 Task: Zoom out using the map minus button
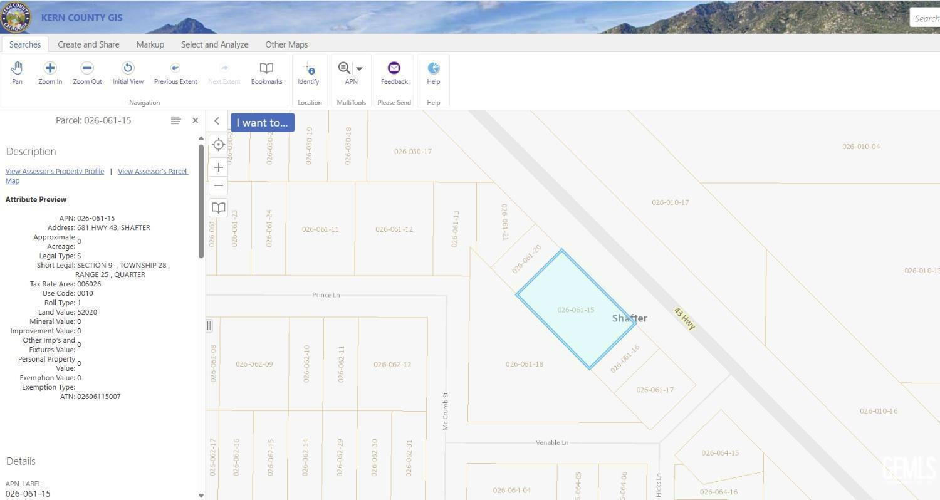pyautogui.click(x=218, y=185)
